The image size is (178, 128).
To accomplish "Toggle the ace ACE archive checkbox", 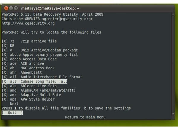I will 5,63.
